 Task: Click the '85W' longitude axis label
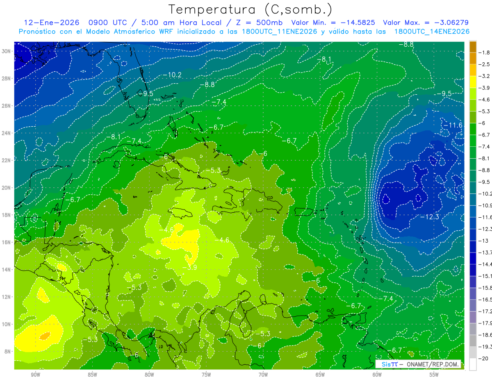[92, 375]
